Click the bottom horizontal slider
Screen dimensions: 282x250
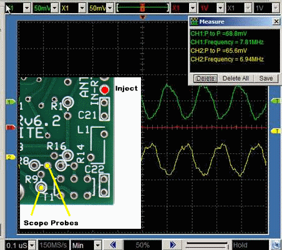pyautogui.click(x=207, y=245)
